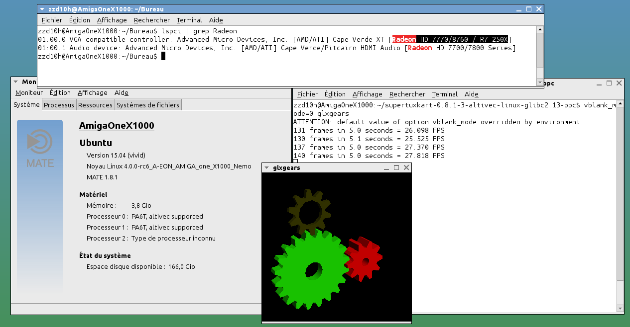This screenshot has width=630, height=327.
Task: Click scroll-down arrow in supertuxkart terminal
Action: (620, 308)
